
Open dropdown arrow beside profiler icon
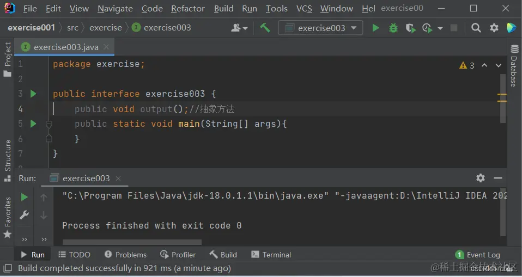pyautogui.click(x=440, y=28)
